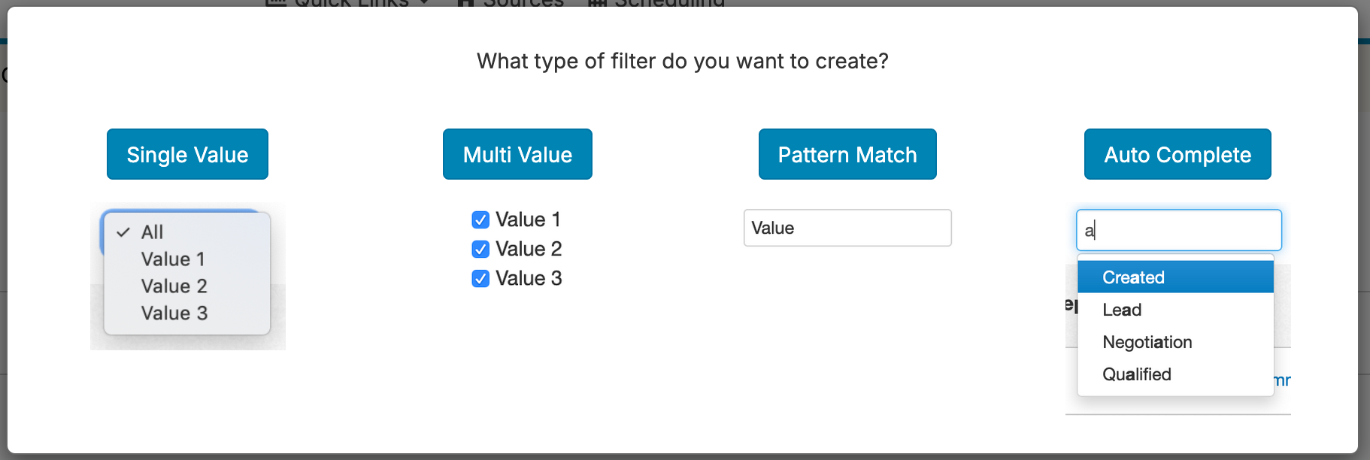Select 'Value 3' from the dropdown list
The width and height of the screenshot is (1370, 460).
(174, 313)
